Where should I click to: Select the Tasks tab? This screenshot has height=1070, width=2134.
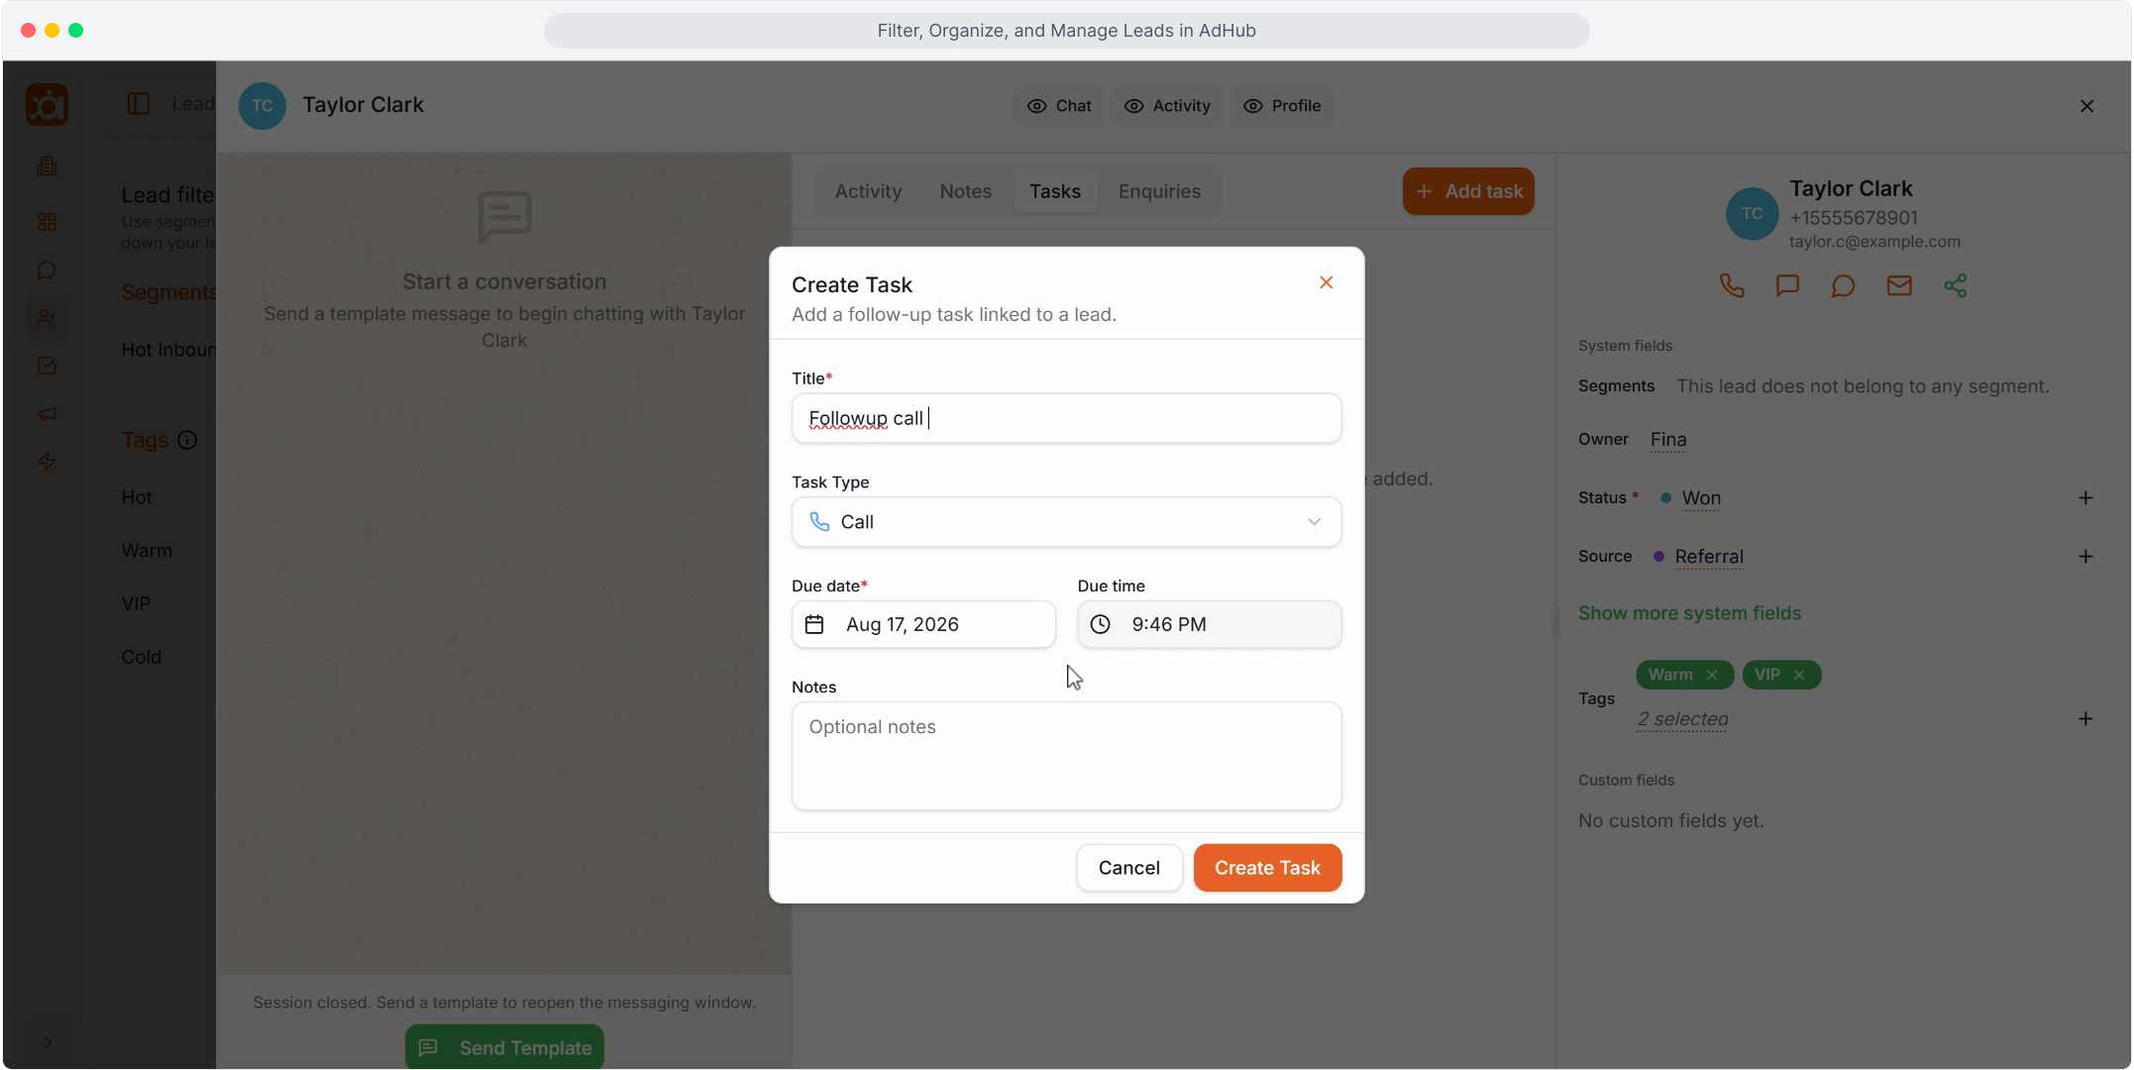[x=1054, y=191]
